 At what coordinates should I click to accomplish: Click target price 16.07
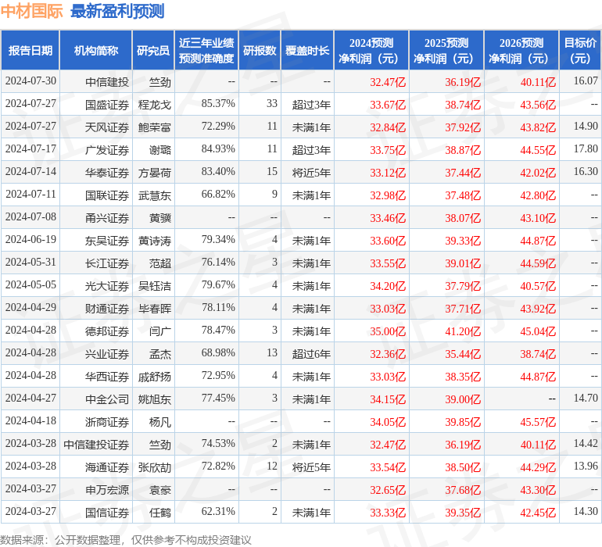pos(586,81)
